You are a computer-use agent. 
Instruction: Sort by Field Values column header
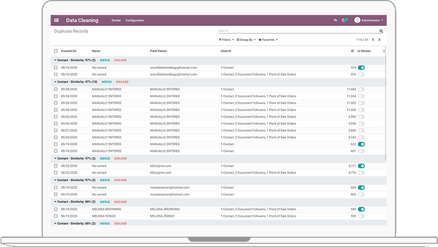[158, 51]
